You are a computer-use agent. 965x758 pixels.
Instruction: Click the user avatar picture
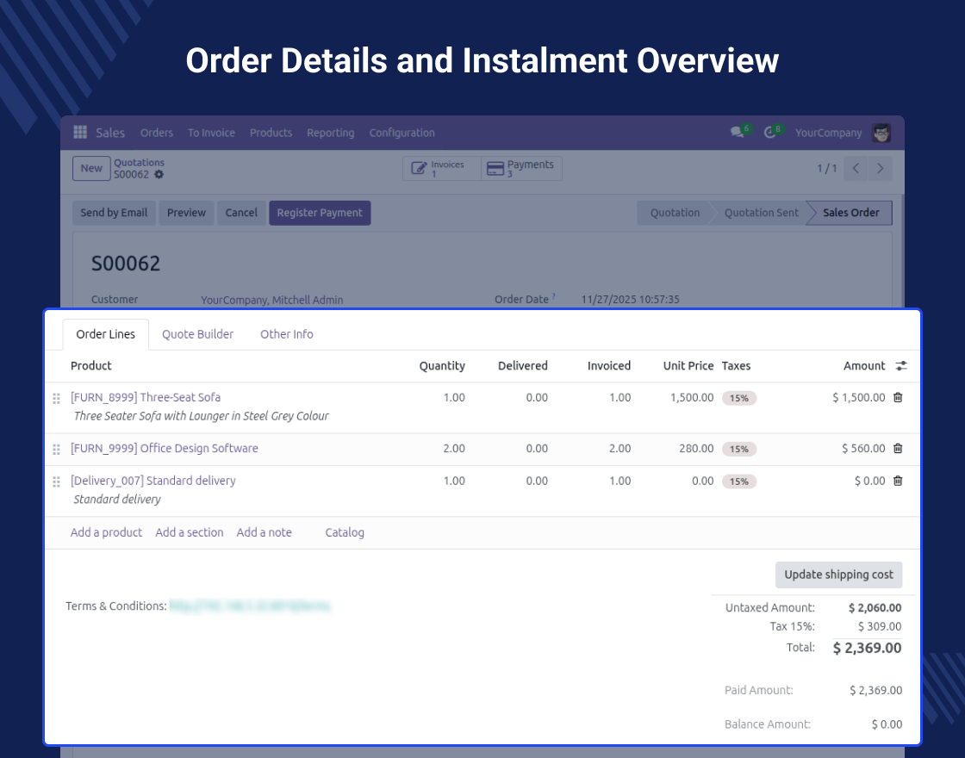click(x=881, y=133)
